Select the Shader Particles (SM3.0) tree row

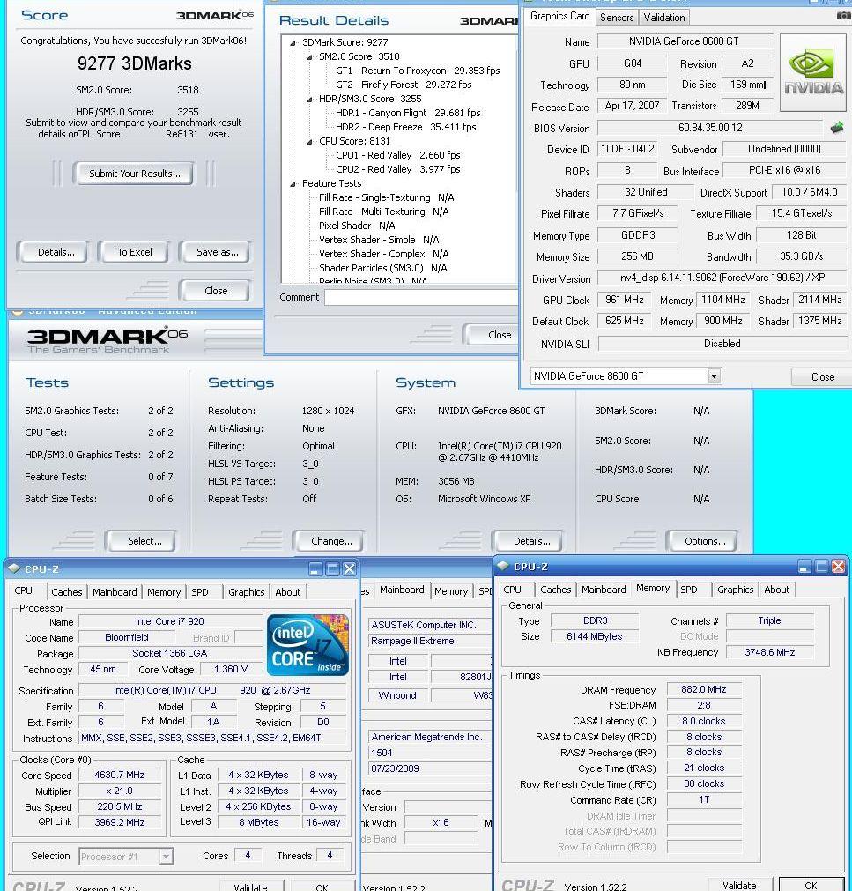click(x=382, y=268)
